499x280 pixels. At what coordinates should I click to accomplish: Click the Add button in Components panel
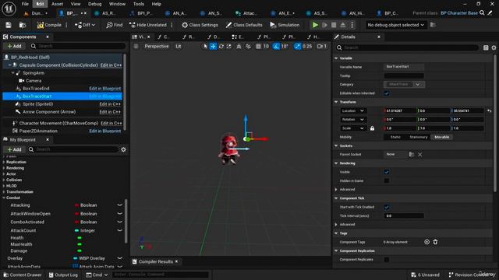coord(14,46)
